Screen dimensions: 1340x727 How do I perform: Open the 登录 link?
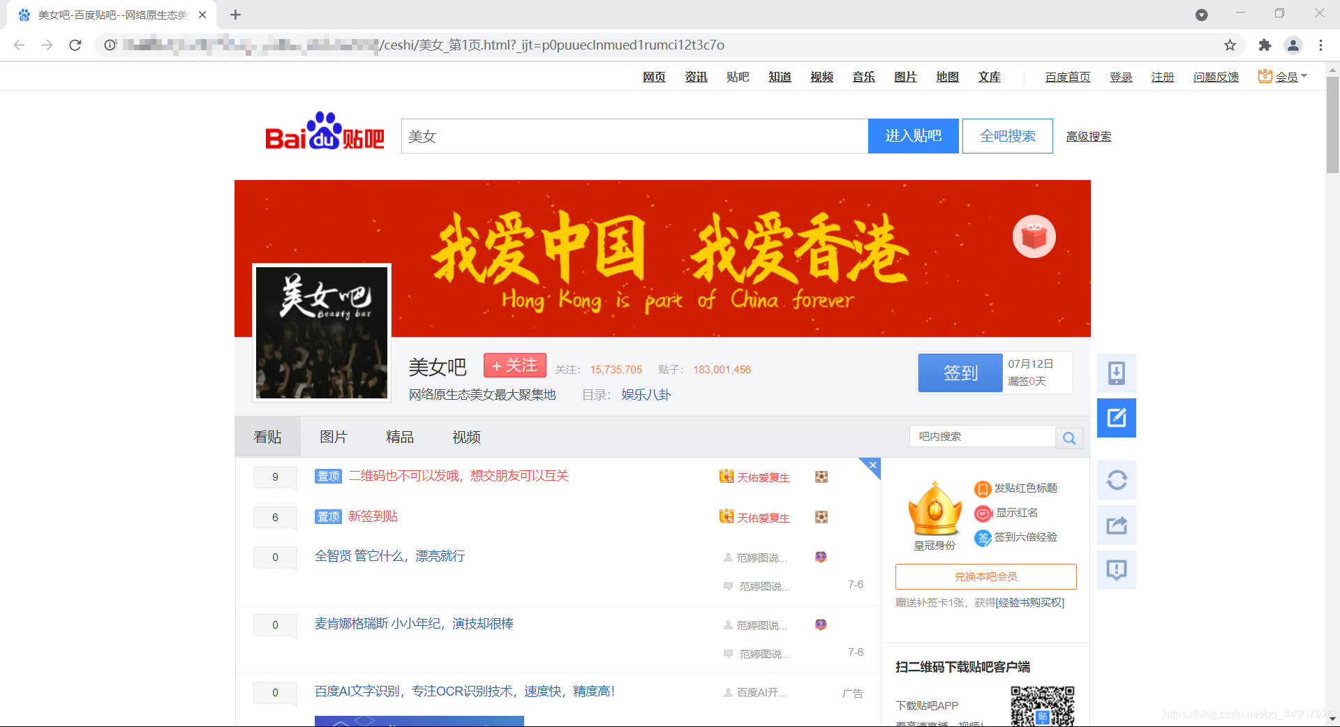tap(1121, 77)
